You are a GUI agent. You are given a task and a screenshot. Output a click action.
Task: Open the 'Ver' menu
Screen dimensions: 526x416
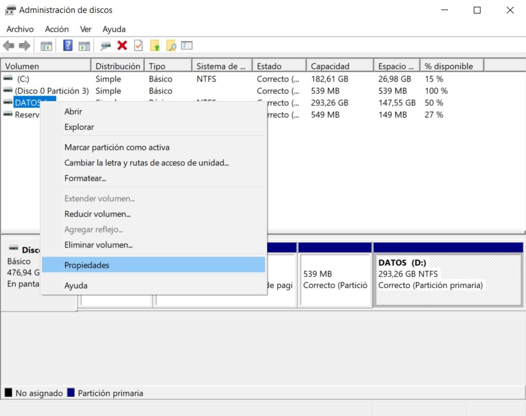coord(85,29)
